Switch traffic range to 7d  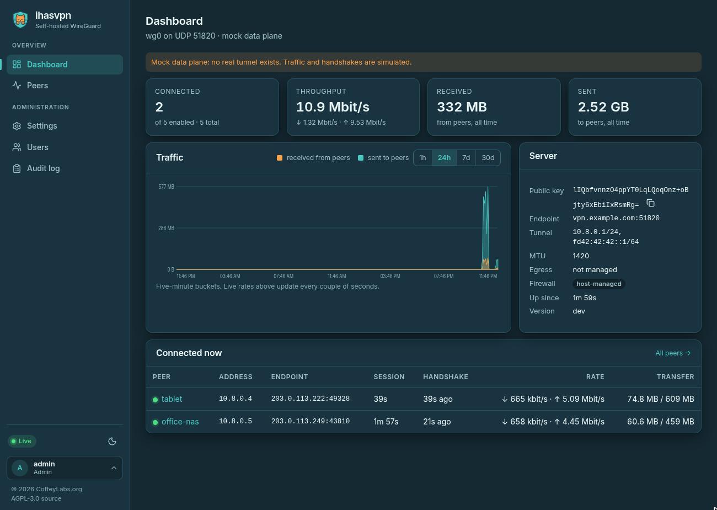pos(466,157)
